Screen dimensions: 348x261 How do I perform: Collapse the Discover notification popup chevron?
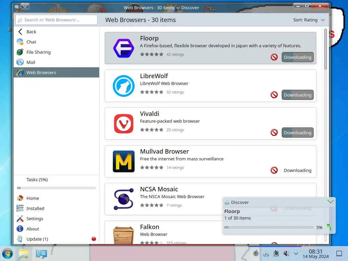click(x=330, y=202)
